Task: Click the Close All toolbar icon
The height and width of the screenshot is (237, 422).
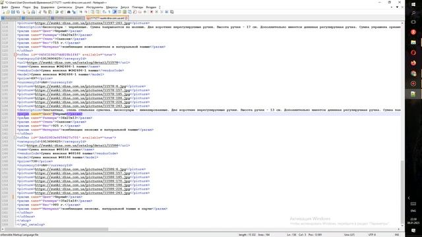Action: tap(28, 12)
